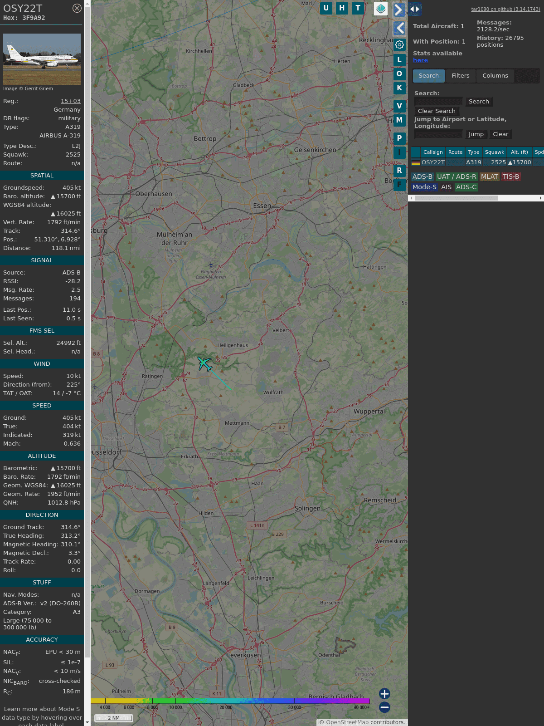Toggle the L labels button
544x726 pixels.
399,60
